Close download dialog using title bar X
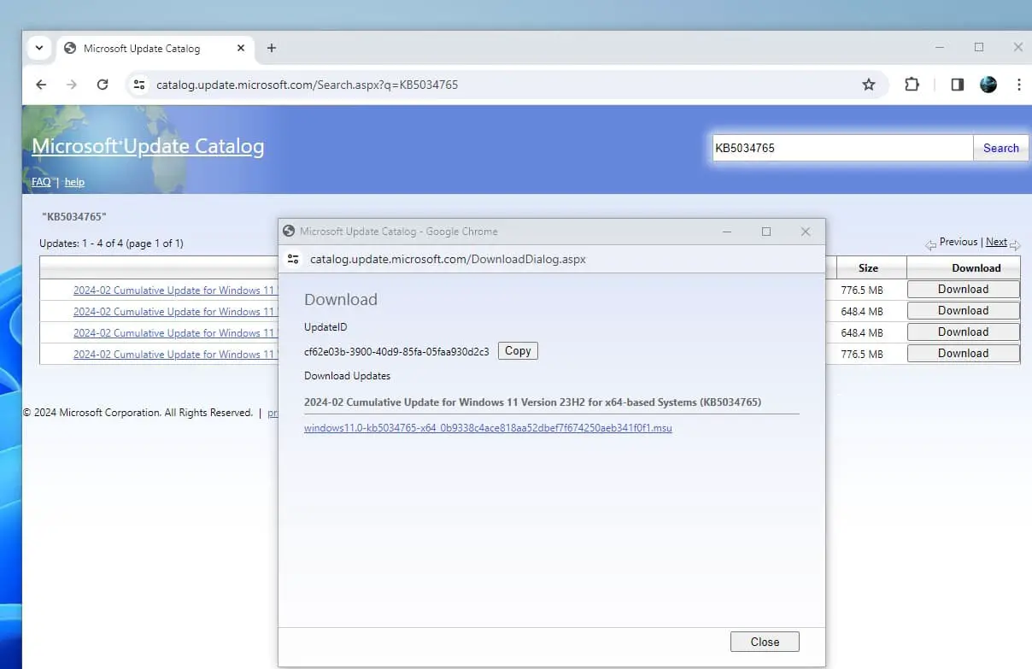1032x669 pixels. coord(805,232)
